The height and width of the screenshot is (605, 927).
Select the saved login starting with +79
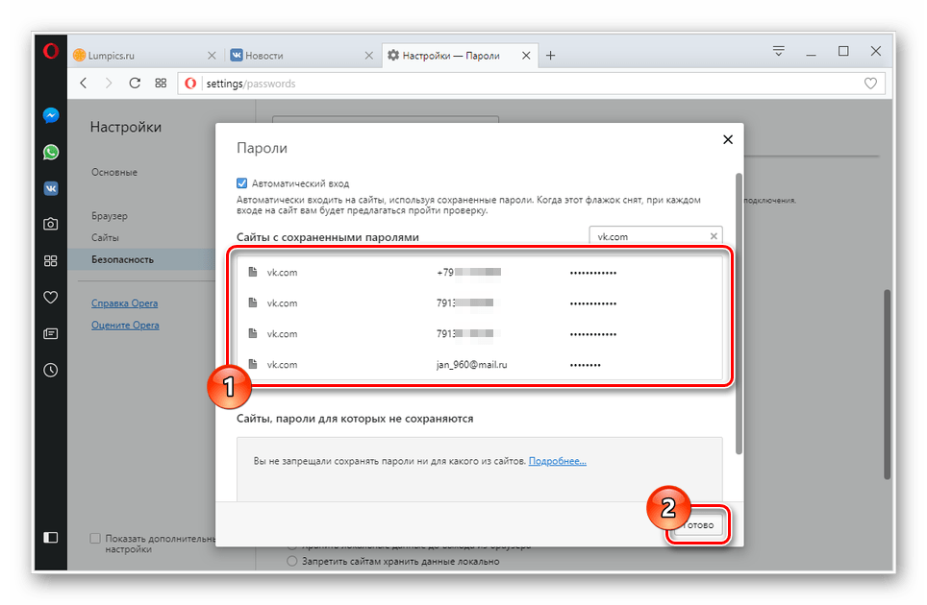click(469, 272)
